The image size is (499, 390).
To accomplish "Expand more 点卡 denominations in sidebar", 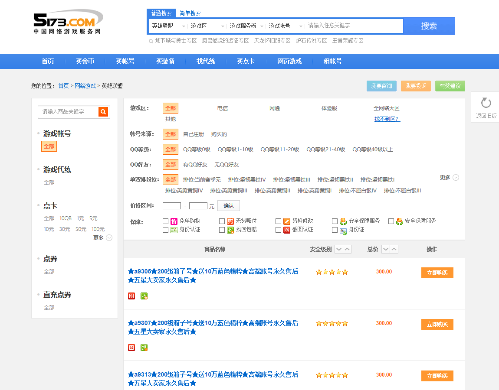I will point(102,238).
